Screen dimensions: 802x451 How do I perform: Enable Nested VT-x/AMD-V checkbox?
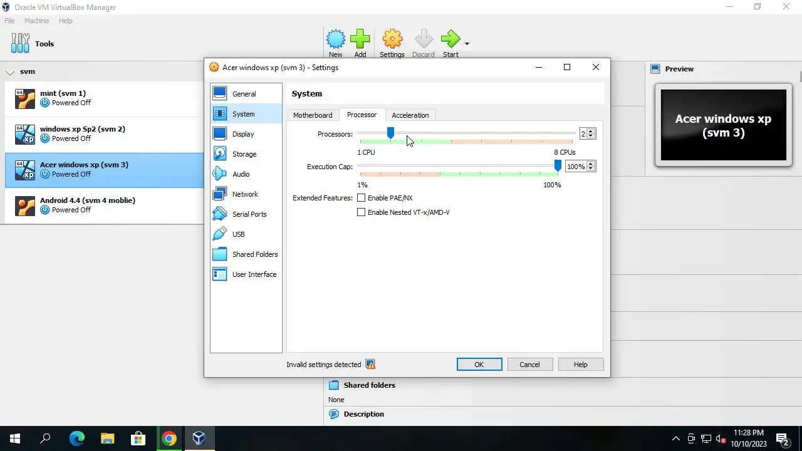point(361,212)
